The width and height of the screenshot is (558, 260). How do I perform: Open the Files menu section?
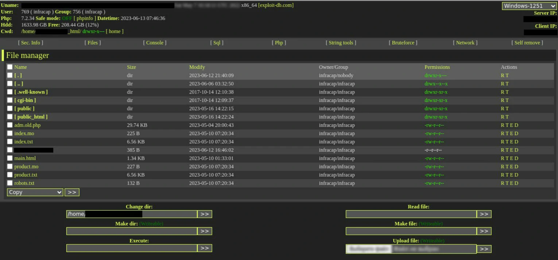93,43
